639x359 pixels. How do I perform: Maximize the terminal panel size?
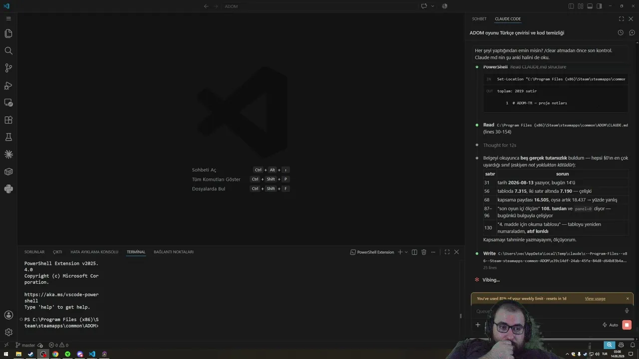(447, 252)
